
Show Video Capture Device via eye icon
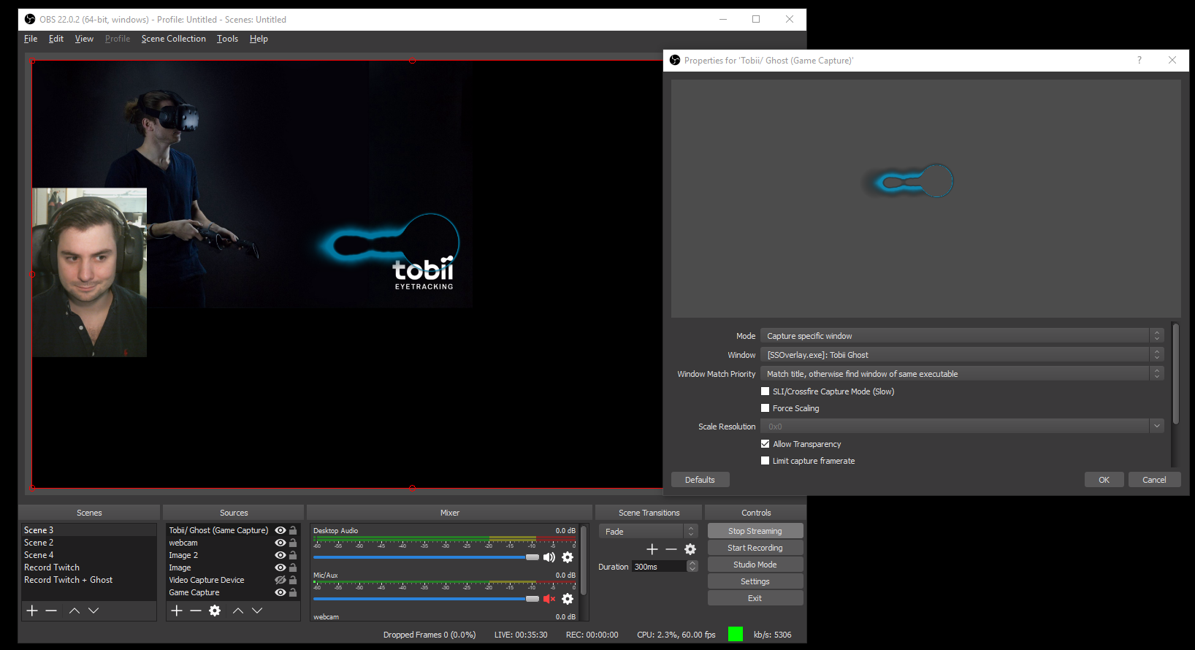[x=280, y=580]
